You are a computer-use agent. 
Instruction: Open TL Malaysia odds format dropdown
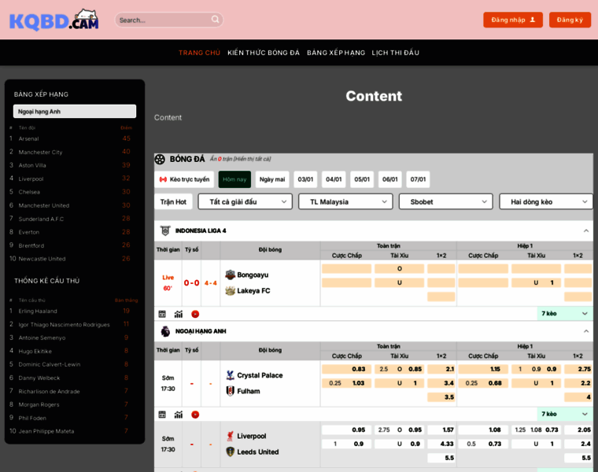(x=345, y=201)
